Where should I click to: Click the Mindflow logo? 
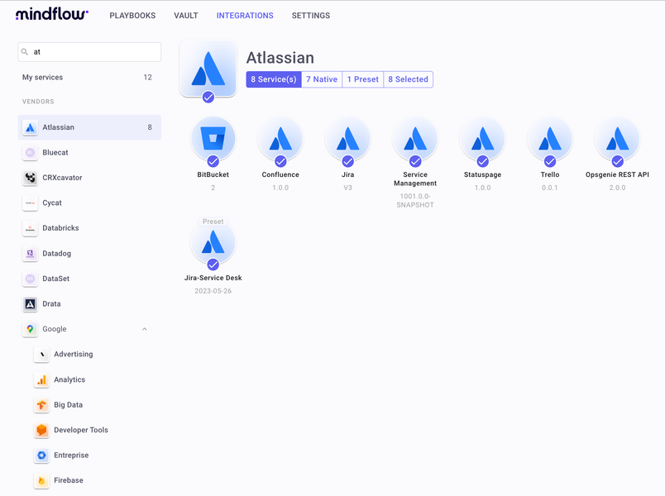pos(52,14)
